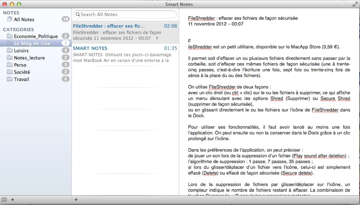Screen dimensions: 360x205
Task: Select the Travail category
Action: point(21,79)
